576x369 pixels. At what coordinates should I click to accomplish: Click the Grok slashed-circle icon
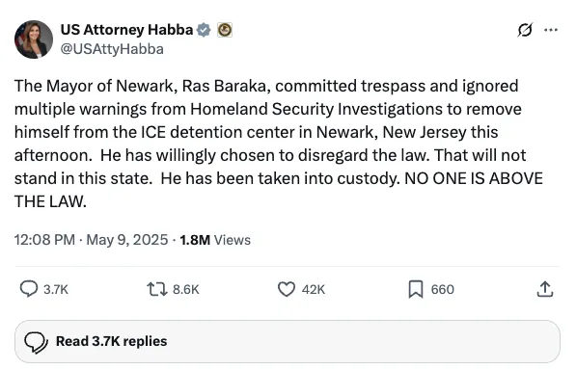(525, 30)
